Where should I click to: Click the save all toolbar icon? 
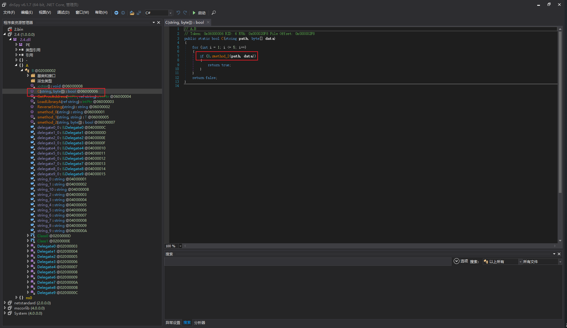(x=139, y=13)
